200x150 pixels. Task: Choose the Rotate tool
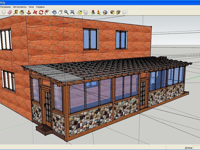(x=41, y=12)
